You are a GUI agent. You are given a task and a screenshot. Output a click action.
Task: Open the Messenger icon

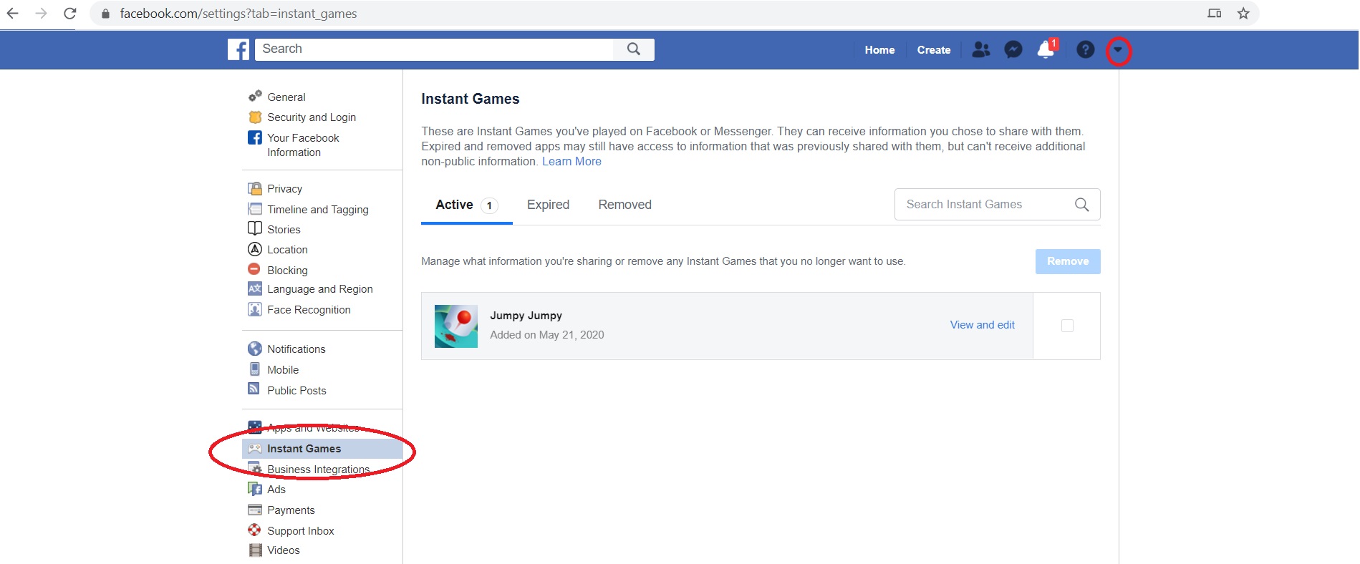pos(1013,49)
